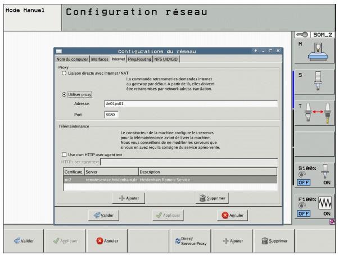Image resolution: width=338 pixels, height=255 pixels.
Task: Click the roll-up arrow in dialog title bar
Action: [x=256, y=51]
